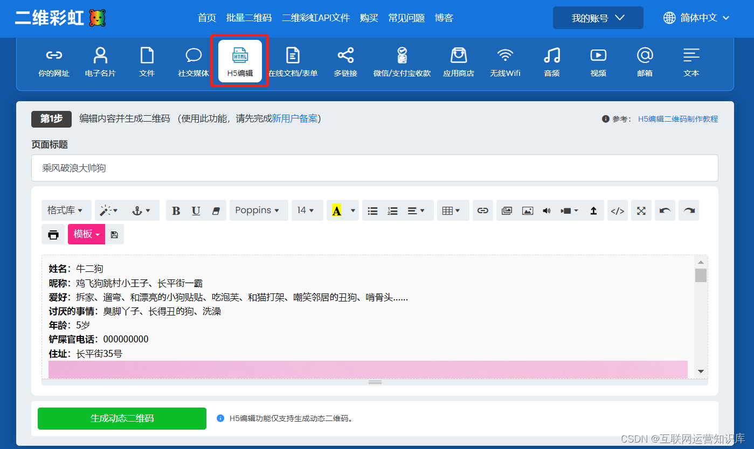The image size is (754, 449).
Task: Open 新用户备案 (new user filing) link
Action: pos(294,118)
